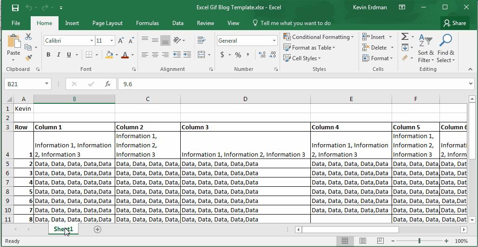The height and width of the screenshot is (247, 478).
Task: Click the Insert Function fx icon
Action: click(x=108, y=84)
